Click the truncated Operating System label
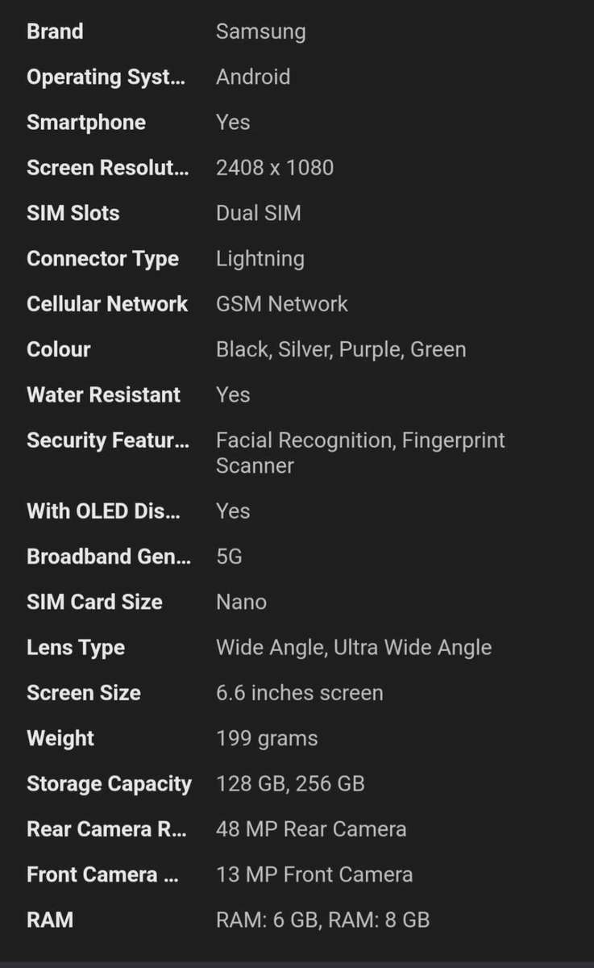This screenshot has height=968, width=594. tap(106, 77)
